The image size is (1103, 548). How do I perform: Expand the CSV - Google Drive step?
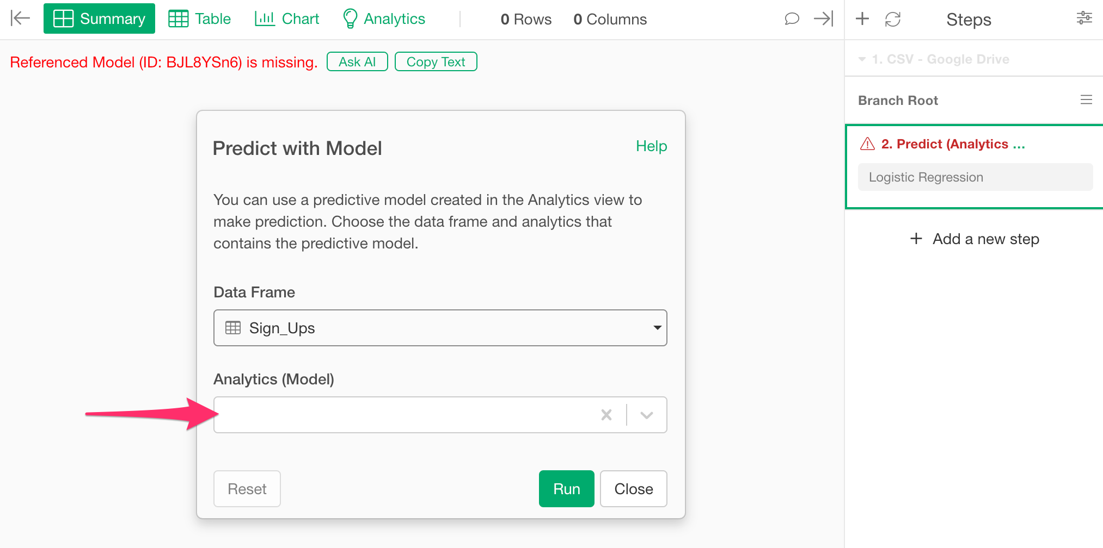coord(862,59)
